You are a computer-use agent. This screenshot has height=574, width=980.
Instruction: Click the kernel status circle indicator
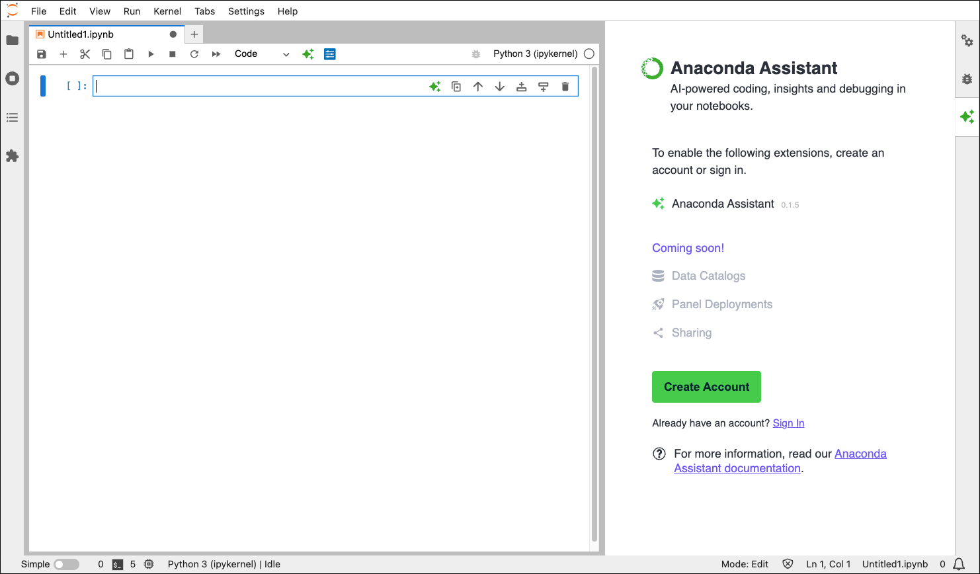click(589, 54)
